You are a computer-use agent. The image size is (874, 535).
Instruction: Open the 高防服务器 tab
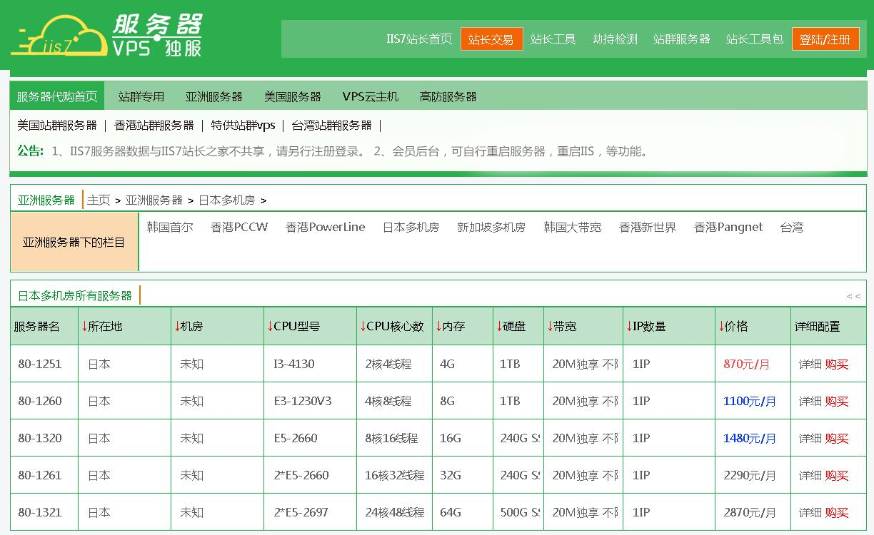point(448,96)
